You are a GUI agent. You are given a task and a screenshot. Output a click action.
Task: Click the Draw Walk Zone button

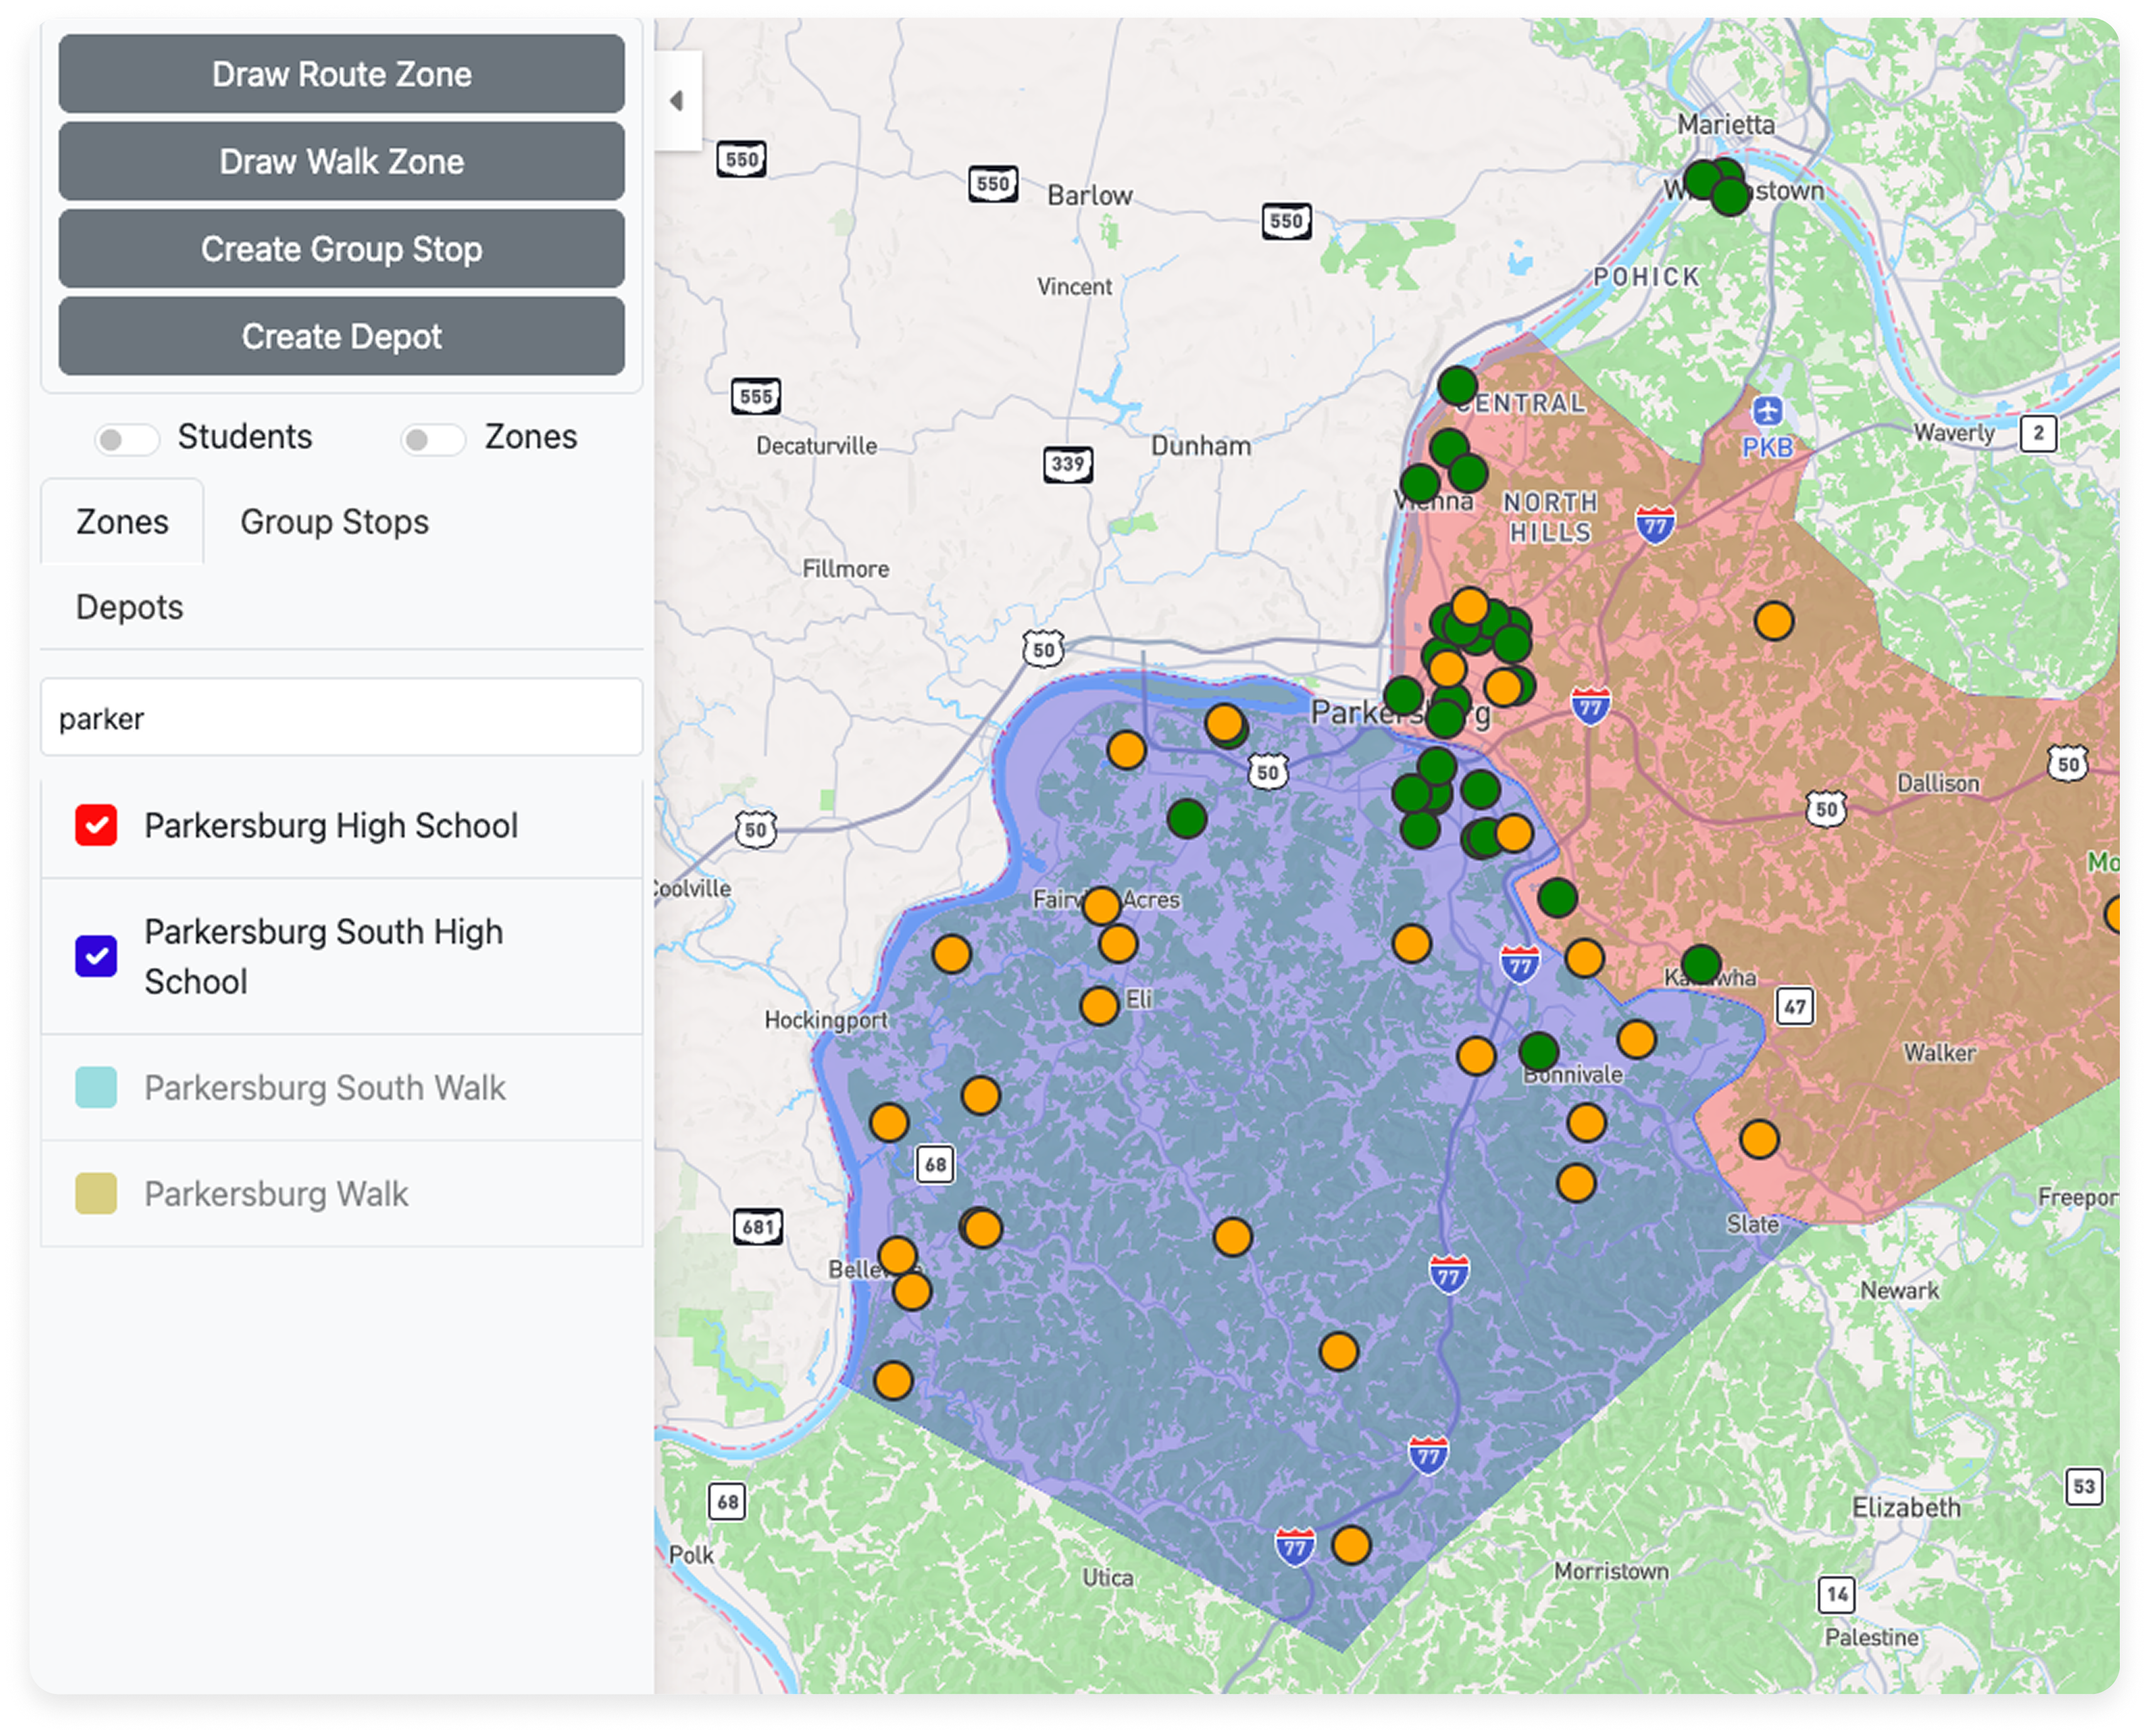pyautogui.click(x=341, y=161)
